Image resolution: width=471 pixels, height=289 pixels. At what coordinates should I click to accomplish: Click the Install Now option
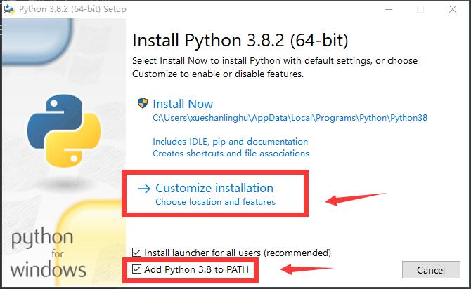point(183,104)
